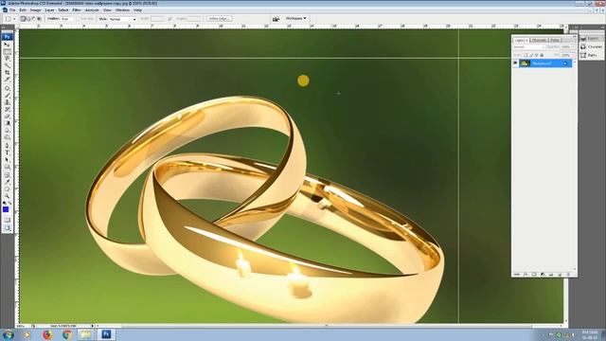Click the default colors mini icon
Image resolution: width=606 pixels, height=341 pixels.
(x=4, y=203)
